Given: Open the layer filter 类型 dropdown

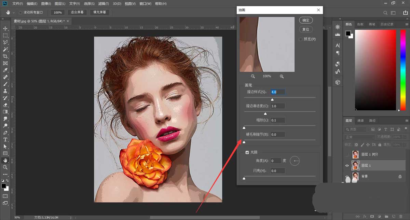Looking at the screenshot, I should [356, 129].
